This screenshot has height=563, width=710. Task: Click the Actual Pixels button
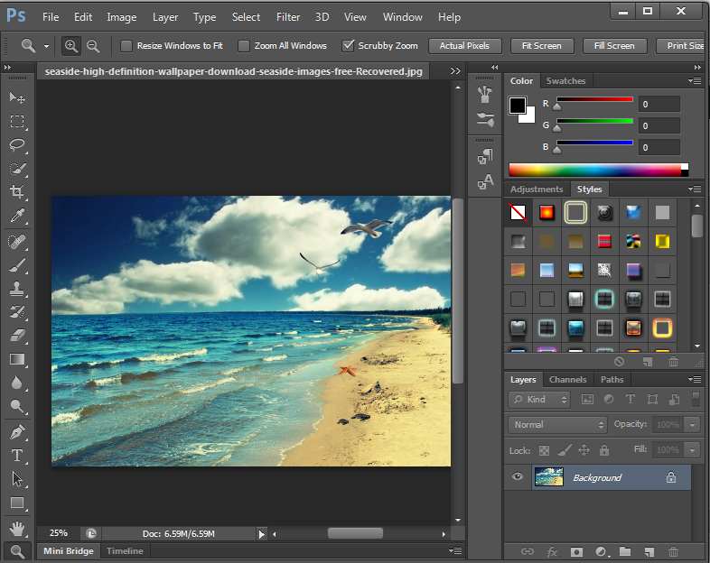[464, 46]
